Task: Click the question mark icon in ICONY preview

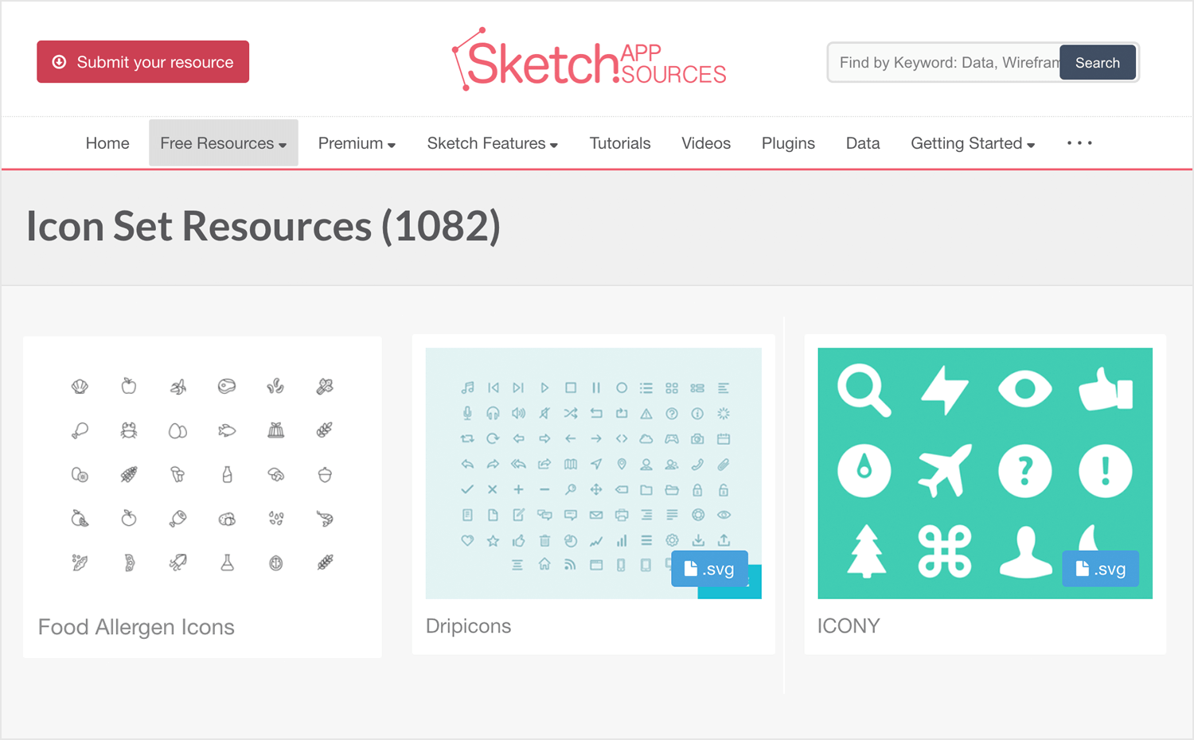Action: (1025, 470)
